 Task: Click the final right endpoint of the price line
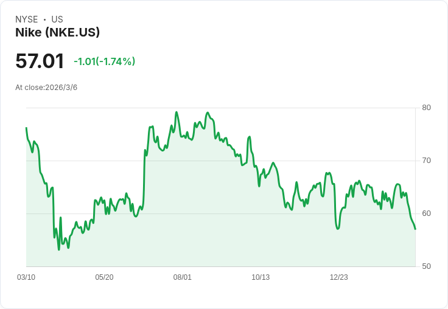pyautogui.click(x=415, y=229)
